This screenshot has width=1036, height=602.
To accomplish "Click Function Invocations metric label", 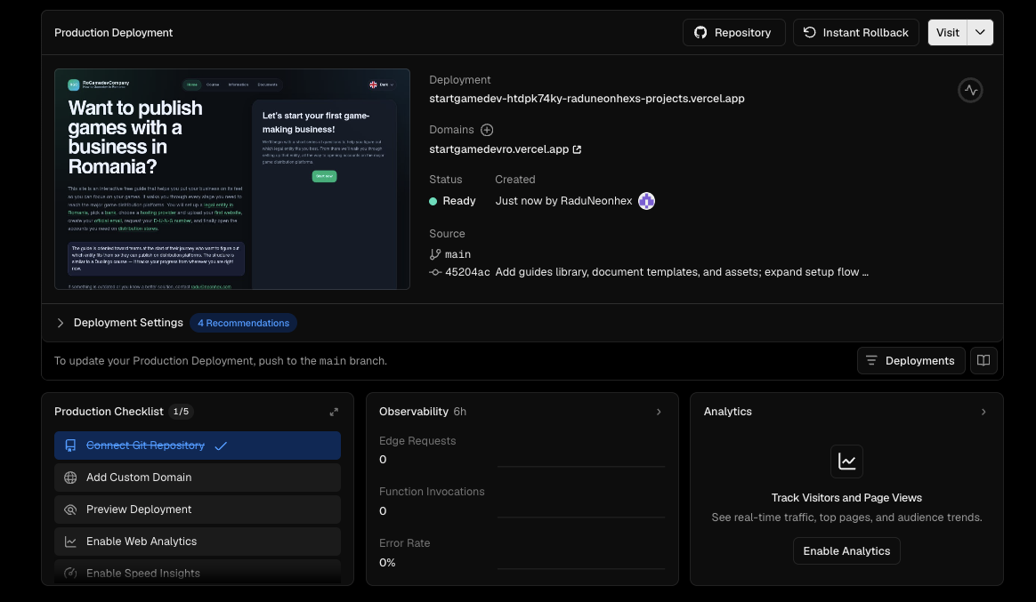I will click(432, 492).
